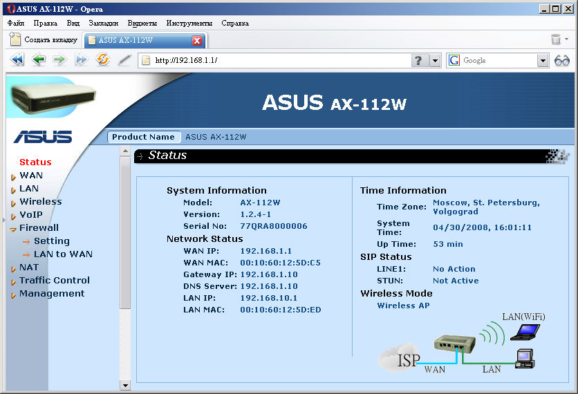Click the glasses view icon
The image size is (578, 394).
(562, 60)
